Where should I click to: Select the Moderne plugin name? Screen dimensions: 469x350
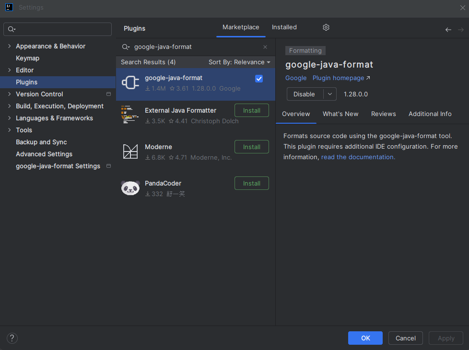(x=158, y=147)
